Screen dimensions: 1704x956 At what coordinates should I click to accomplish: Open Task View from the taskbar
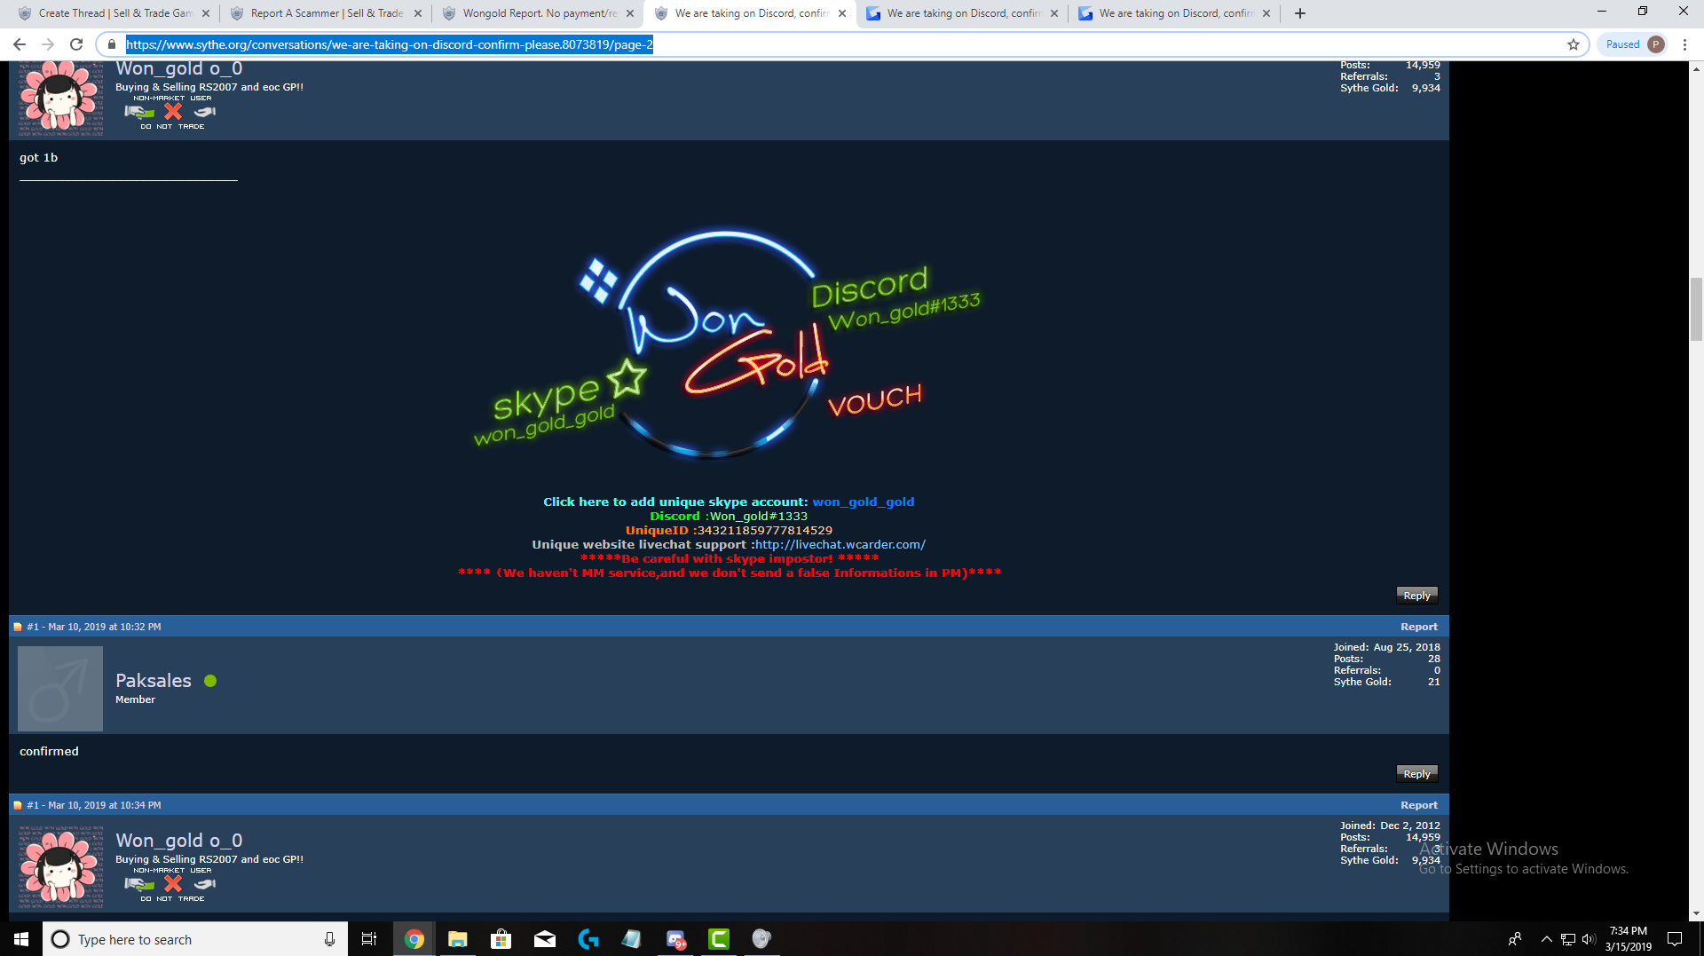click(369, 939)
